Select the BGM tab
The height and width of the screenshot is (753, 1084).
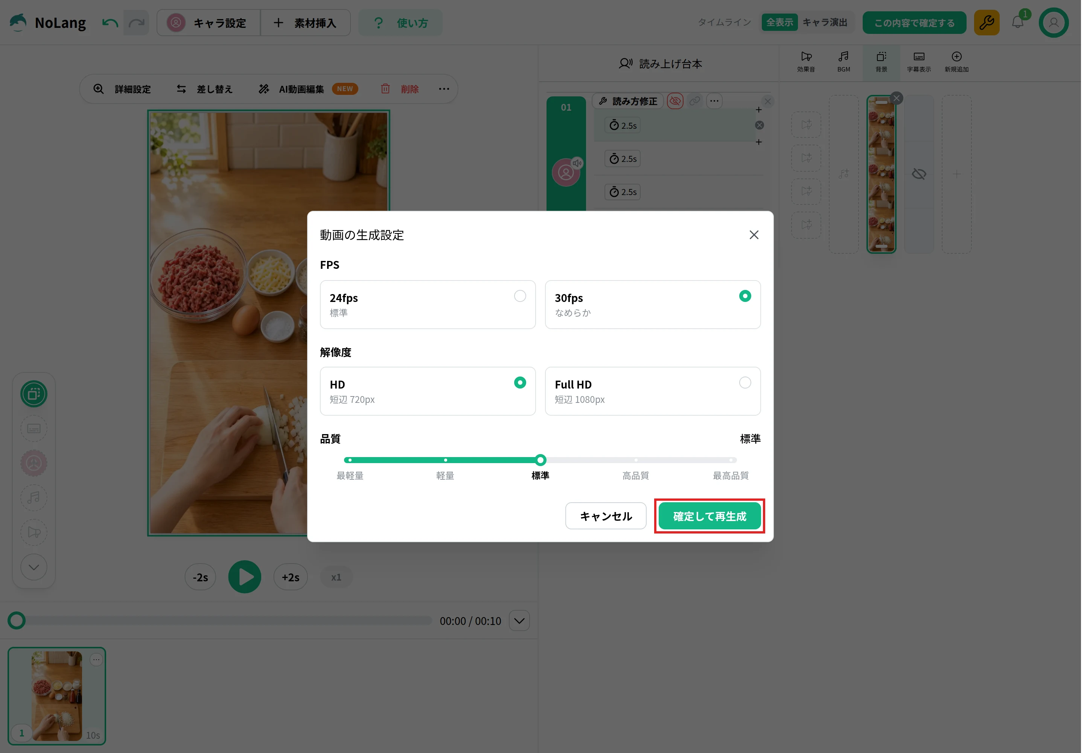click(843, 62)
